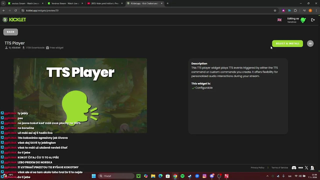Open Instagram from the taskbar
The image size is (320, 180).
[x=204, y=176]
